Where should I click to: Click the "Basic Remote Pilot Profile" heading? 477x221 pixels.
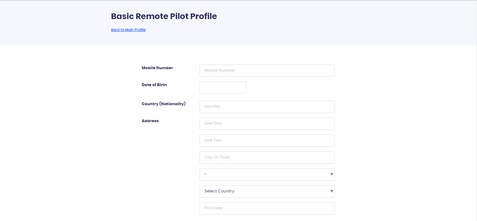164,16
